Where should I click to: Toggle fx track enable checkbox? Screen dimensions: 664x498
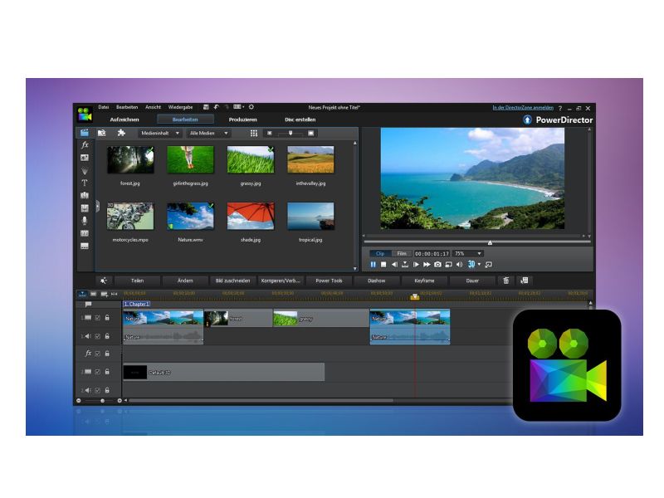coord(97,354)
